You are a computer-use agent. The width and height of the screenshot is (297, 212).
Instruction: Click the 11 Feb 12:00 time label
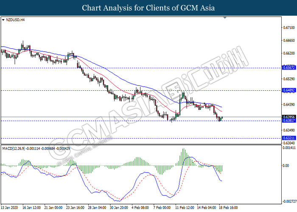pos(185,208)
